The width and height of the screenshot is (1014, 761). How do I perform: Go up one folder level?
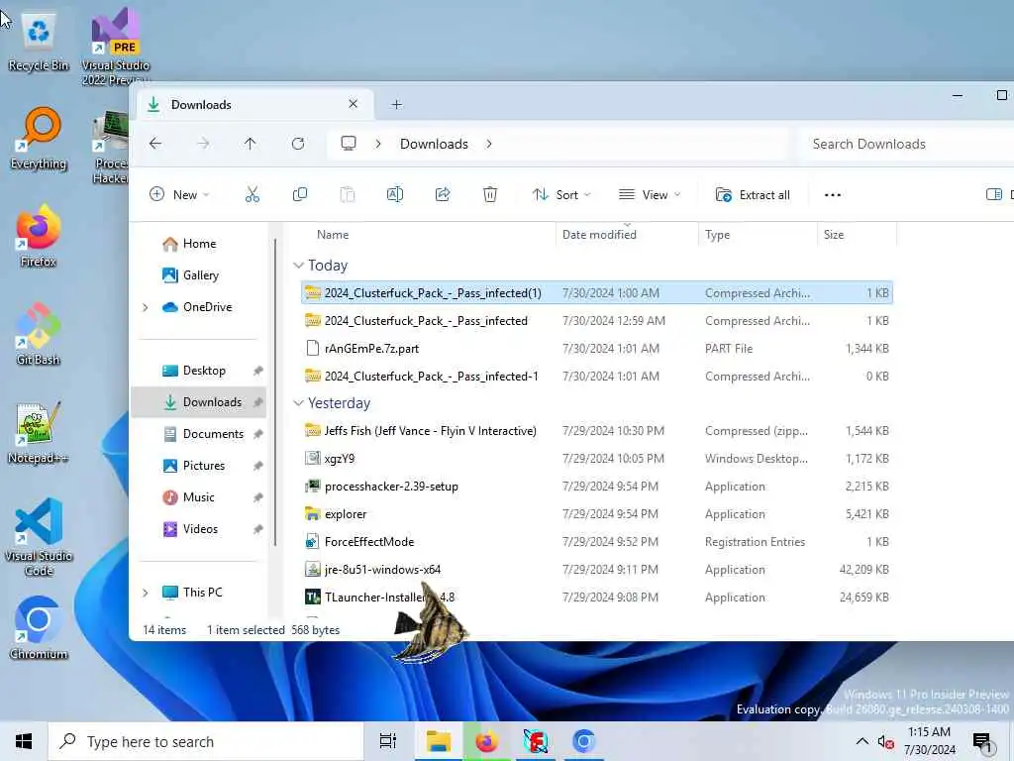coord(251,144)
